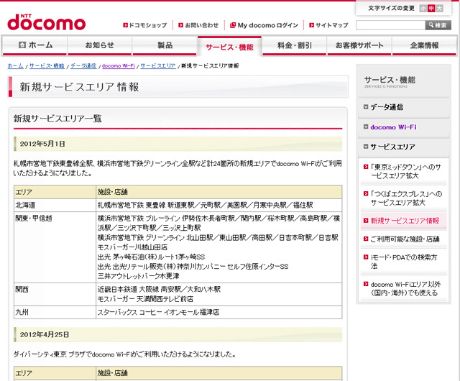
Task: Click breadcrumb link docomo Wi-Fi
Action: [118, 66]
